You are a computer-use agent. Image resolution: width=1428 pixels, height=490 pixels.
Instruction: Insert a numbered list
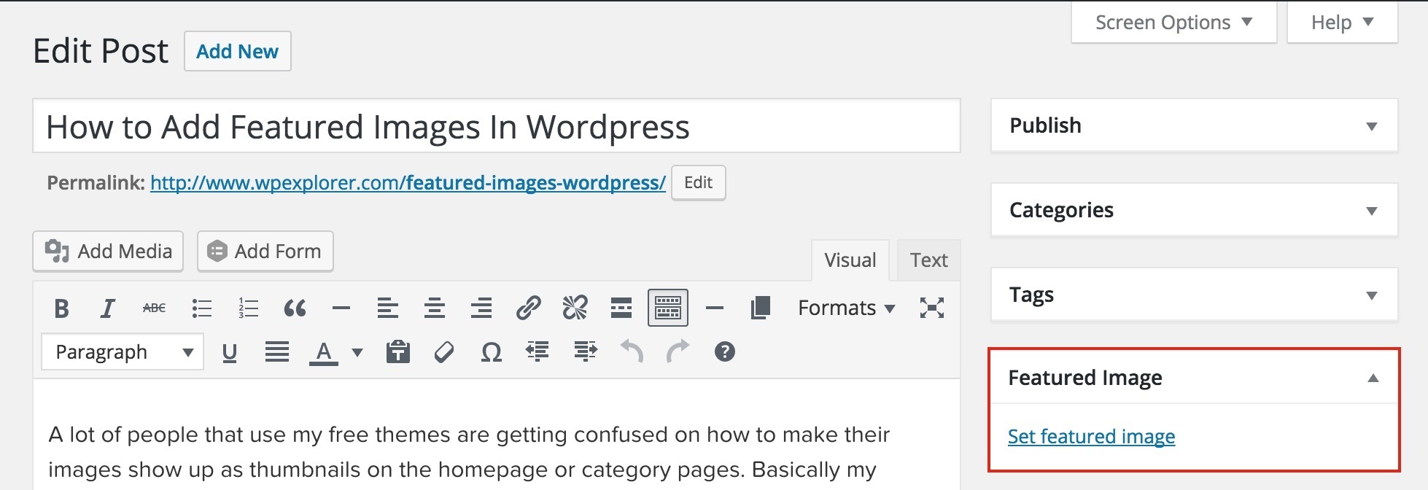(248, 308)
